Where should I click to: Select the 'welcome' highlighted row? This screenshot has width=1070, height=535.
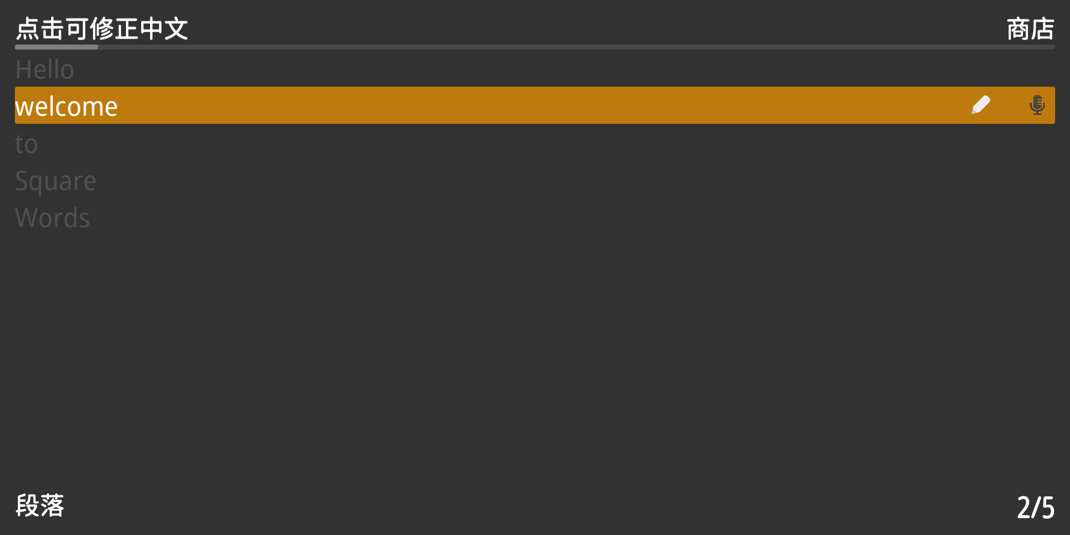(x=535, y=105)
